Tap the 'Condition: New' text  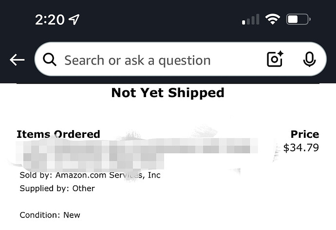tap(50, 215)
